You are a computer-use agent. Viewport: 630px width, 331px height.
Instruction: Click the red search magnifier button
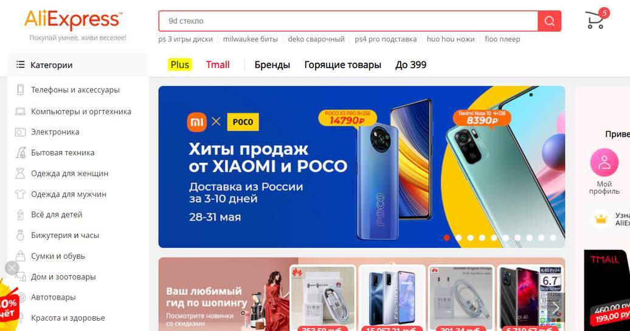coord(549,21)
